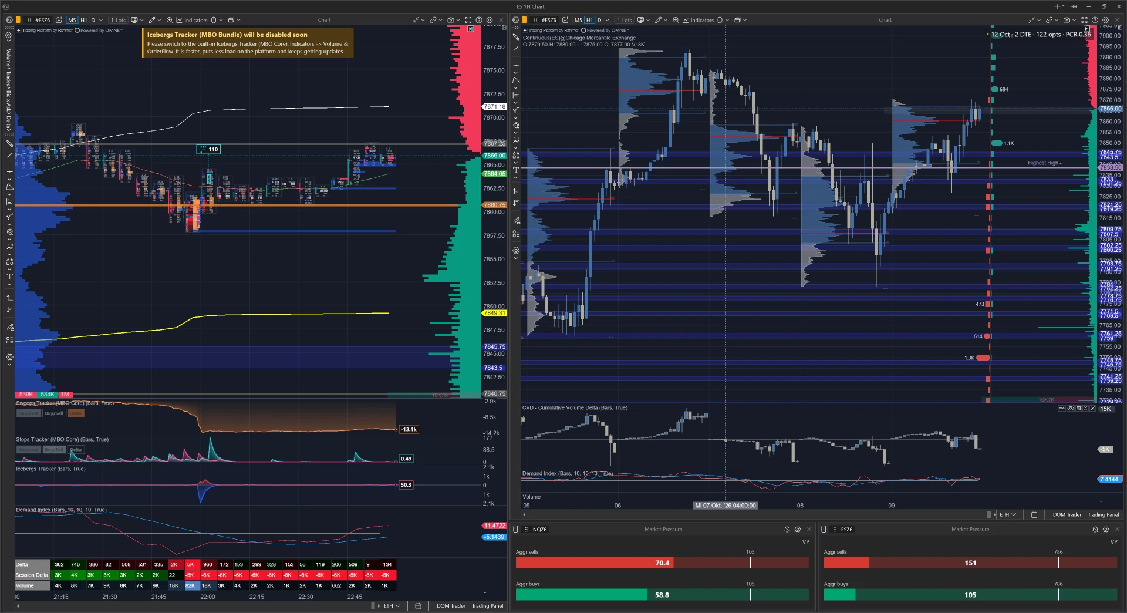This screenshot has width=1127, height=613.
Task: Switch right chart to M5 timeframe
Action: [578, 20]
